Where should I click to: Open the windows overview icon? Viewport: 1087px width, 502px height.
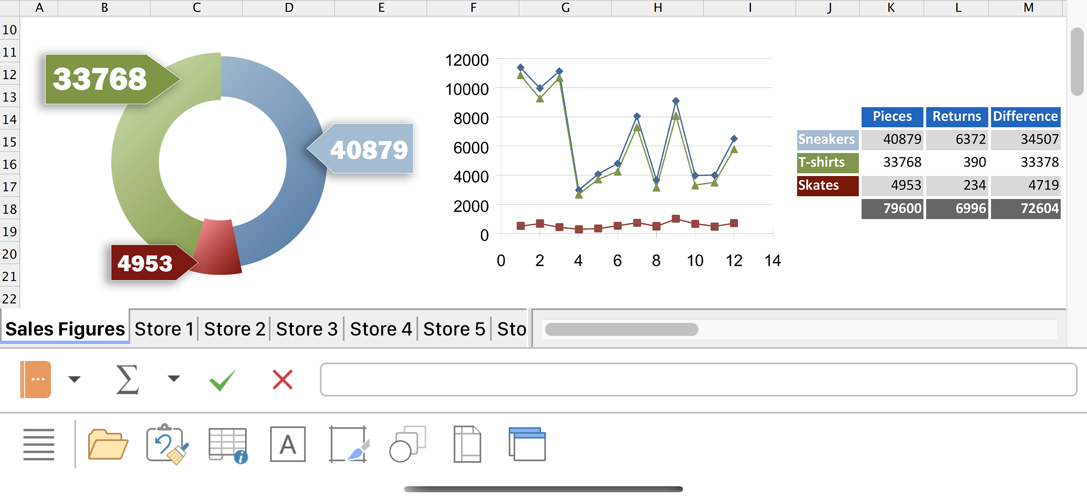[x=527, y=444]
